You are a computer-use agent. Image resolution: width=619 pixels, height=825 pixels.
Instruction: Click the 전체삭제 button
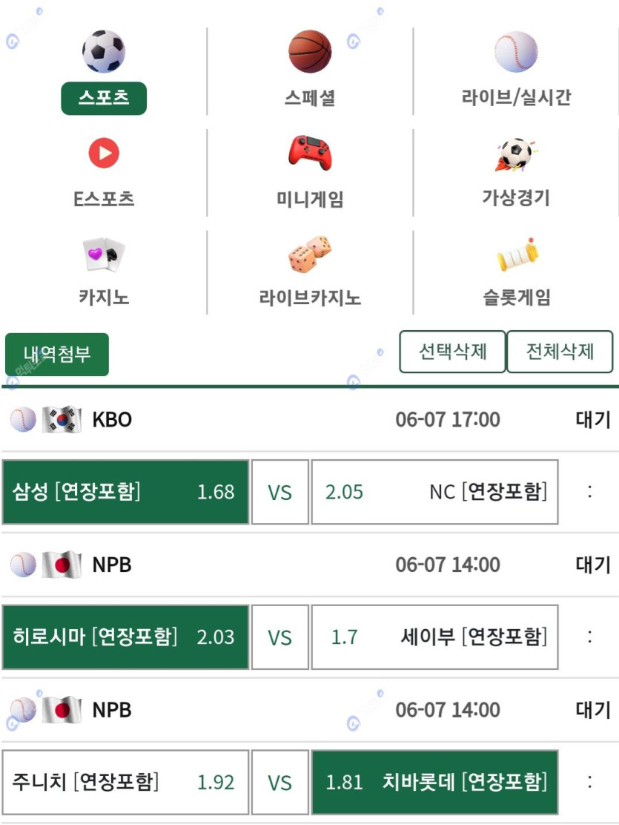coord(560,352)
